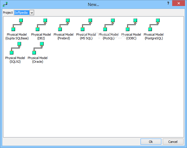Screen dimensions: 187x148
Task: Select Physical Model (Oracle) icon
Action: 38,48
